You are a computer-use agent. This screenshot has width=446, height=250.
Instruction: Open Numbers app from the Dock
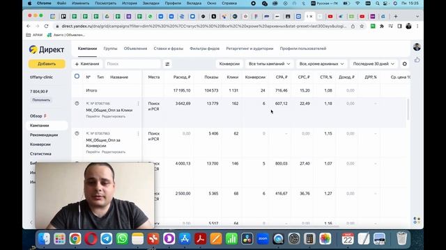tap(231, 239)
